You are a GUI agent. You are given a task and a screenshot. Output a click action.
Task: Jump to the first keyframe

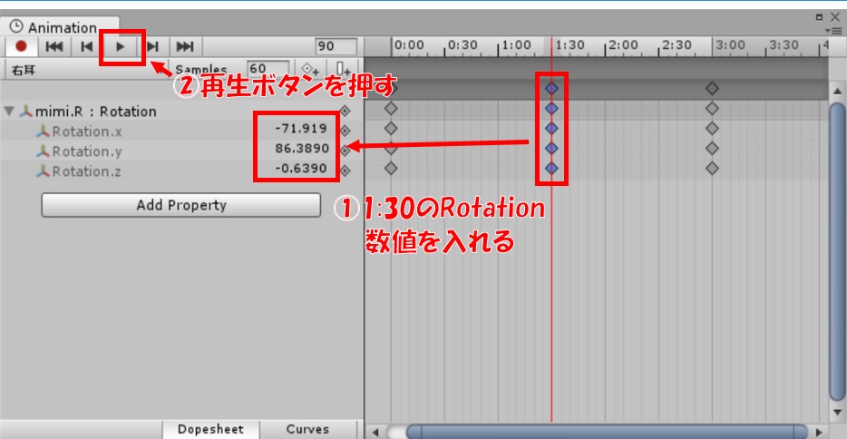[54, 46]
